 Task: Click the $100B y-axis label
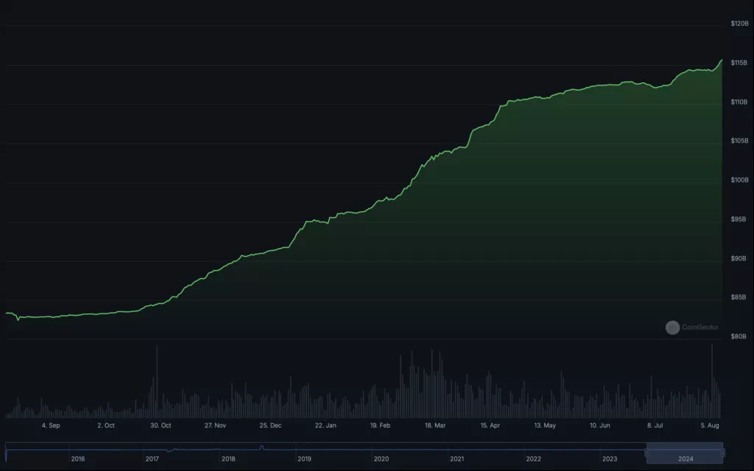click(x=739, y=180)
